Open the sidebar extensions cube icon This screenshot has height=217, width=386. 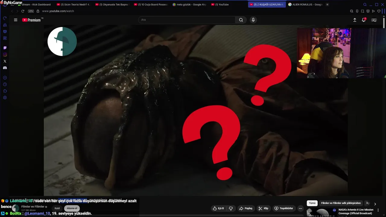(5, 91)
